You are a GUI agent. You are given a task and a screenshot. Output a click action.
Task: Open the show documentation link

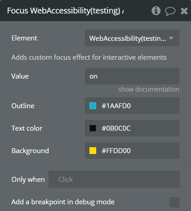coord(149,89)
